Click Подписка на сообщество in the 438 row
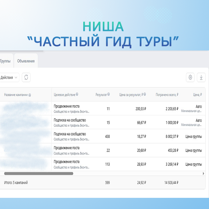This screenshot has width=209, height=209. [70, 134]
